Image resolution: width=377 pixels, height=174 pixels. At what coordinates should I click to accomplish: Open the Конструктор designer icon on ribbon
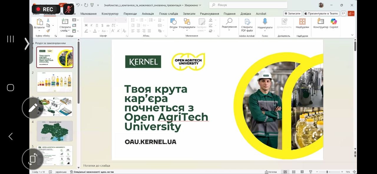[x=320, y=24]
